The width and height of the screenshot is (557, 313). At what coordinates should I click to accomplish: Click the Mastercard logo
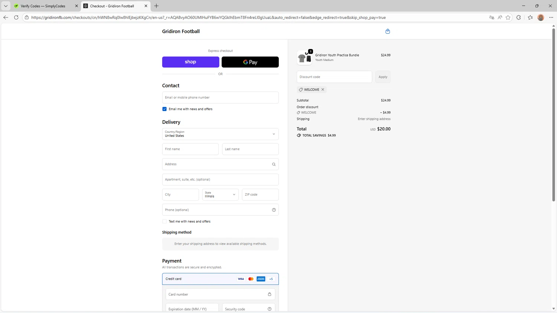251,279
